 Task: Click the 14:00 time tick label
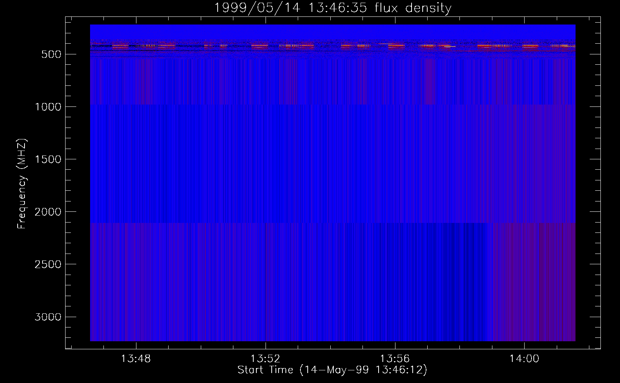[524, 359]
